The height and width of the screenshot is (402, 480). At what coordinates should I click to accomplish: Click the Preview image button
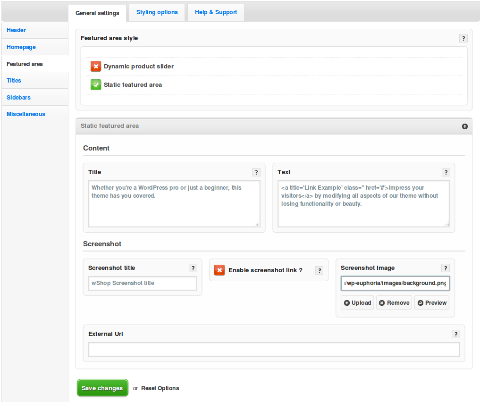[432, 303]
